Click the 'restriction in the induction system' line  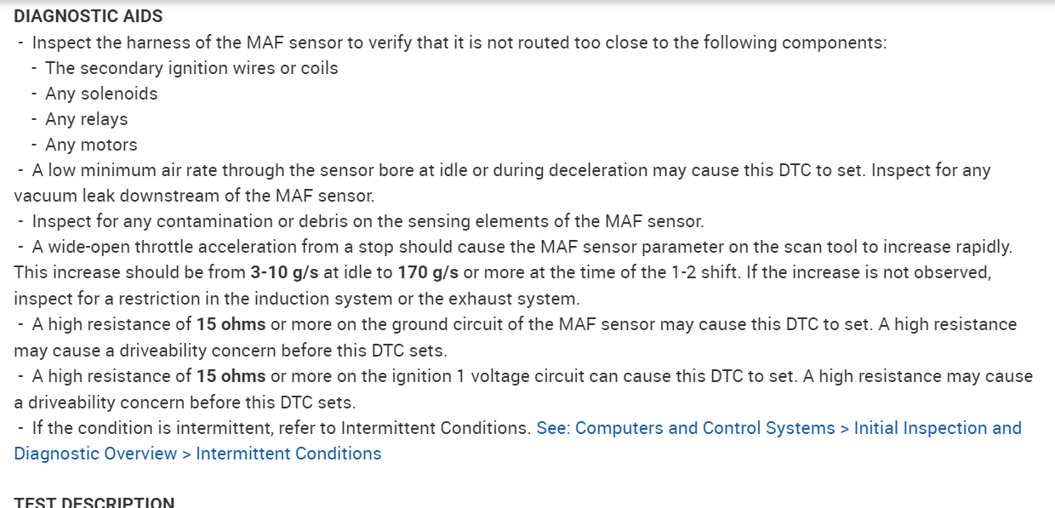[x=296, y=299]
